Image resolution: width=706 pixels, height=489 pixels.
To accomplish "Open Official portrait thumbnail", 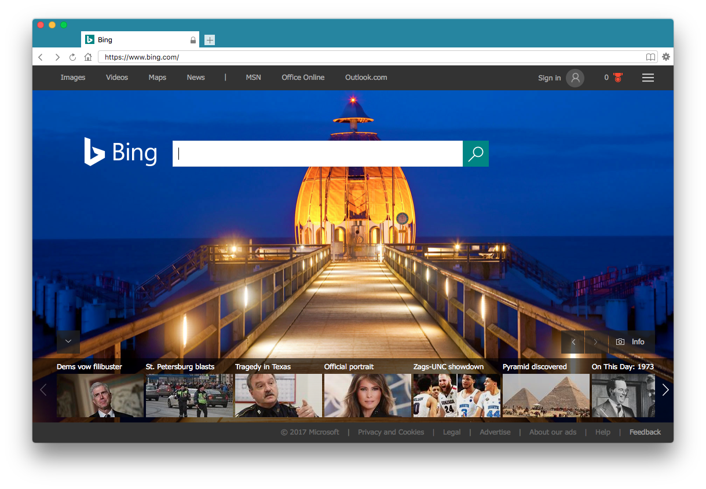I will pos(368,395).
